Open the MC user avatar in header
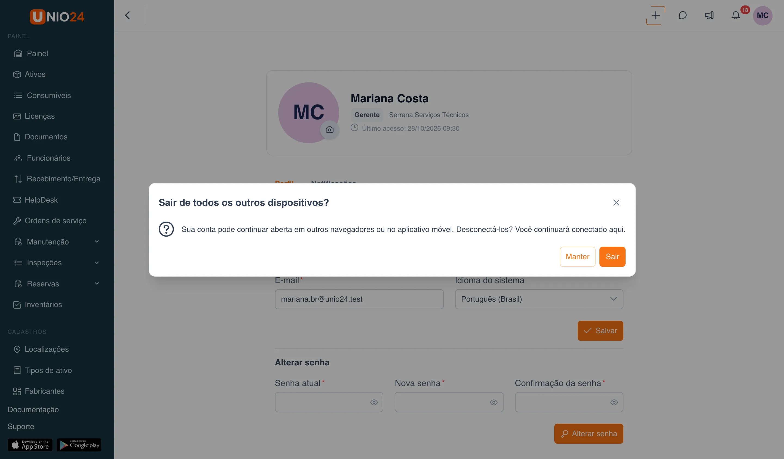The height and width of the screenshot is (459, 784). 762,16
